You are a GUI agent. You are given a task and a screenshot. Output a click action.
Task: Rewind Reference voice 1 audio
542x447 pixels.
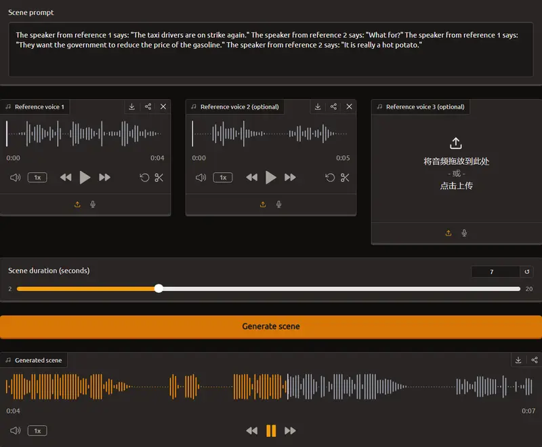point(66,178)
